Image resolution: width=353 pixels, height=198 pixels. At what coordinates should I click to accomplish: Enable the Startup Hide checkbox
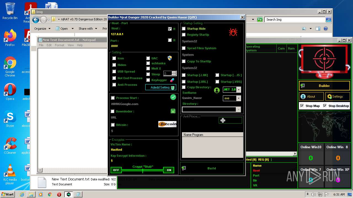pyautogui.click(x=184, y=29)
